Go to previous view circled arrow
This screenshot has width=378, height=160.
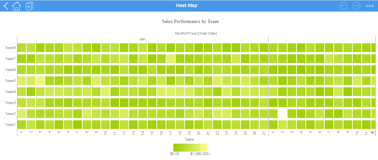click(344, 6)
